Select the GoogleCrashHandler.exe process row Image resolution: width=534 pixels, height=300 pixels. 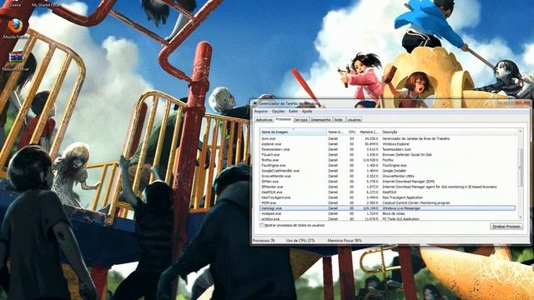pos(388,171)
